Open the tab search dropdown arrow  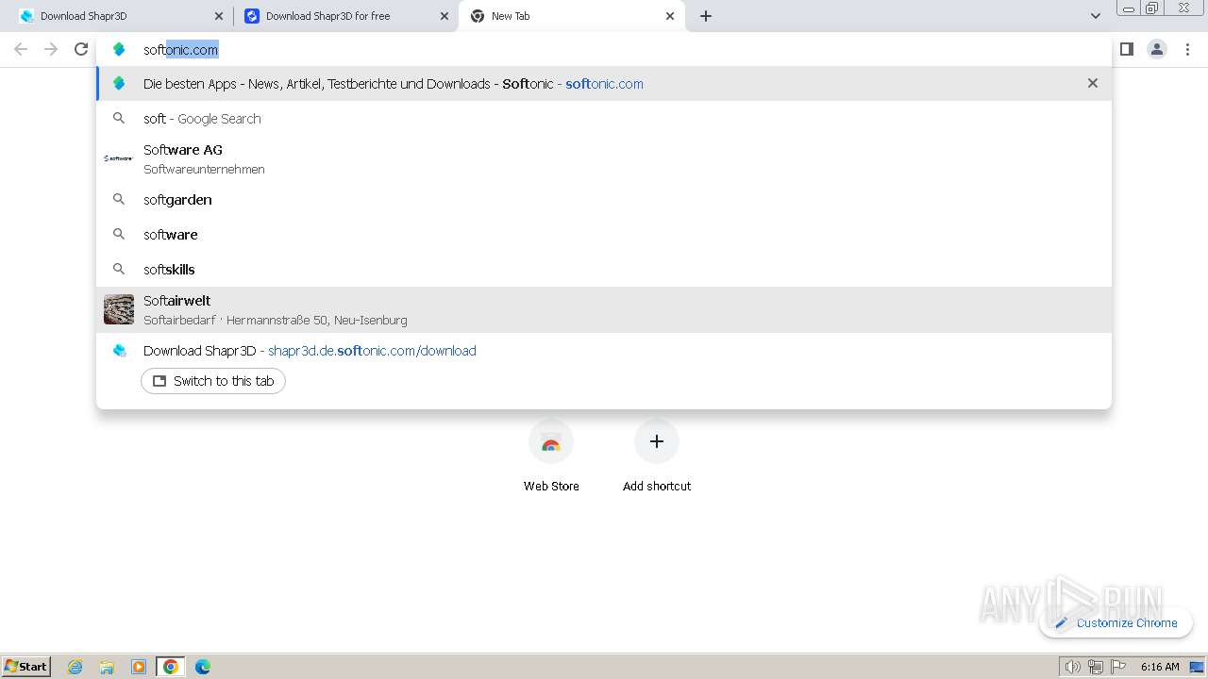pyautogui.click(x=1096, y=16)
